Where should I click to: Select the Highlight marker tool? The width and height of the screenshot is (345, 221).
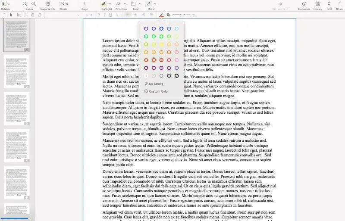click(103, 4)
